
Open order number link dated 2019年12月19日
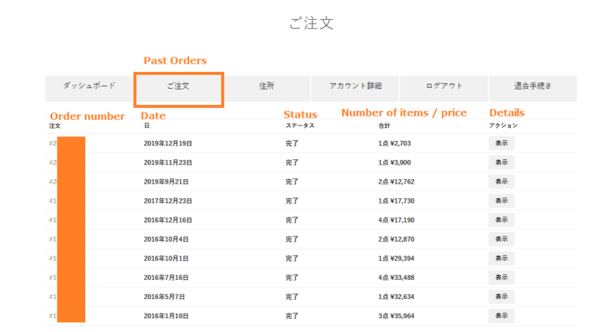click(53, 143)
